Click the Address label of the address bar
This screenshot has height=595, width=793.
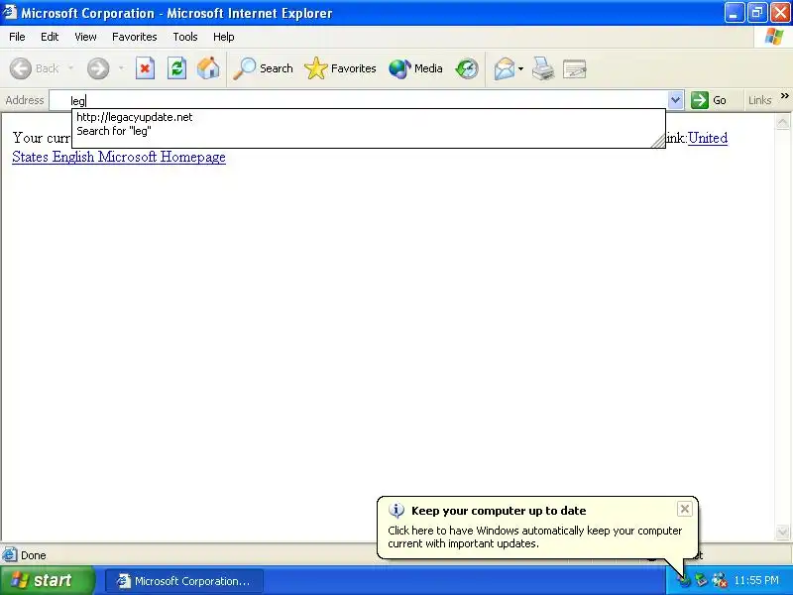[24, 100]
